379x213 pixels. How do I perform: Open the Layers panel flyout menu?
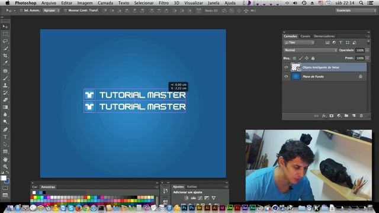(368, 36)
